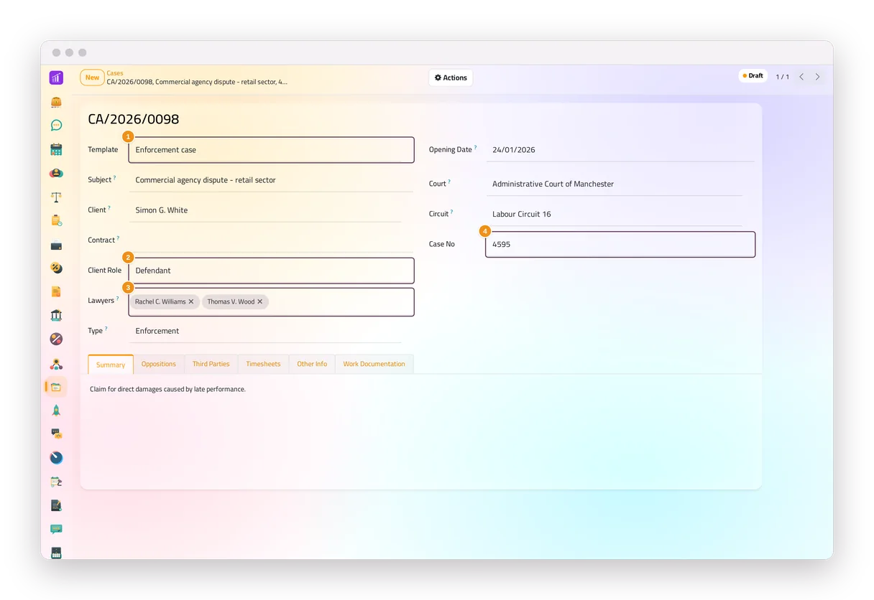Viewport: 874px width, 600px height.
Task: Click the Cases breadcrumb link
Action: (x=115, y=73)
